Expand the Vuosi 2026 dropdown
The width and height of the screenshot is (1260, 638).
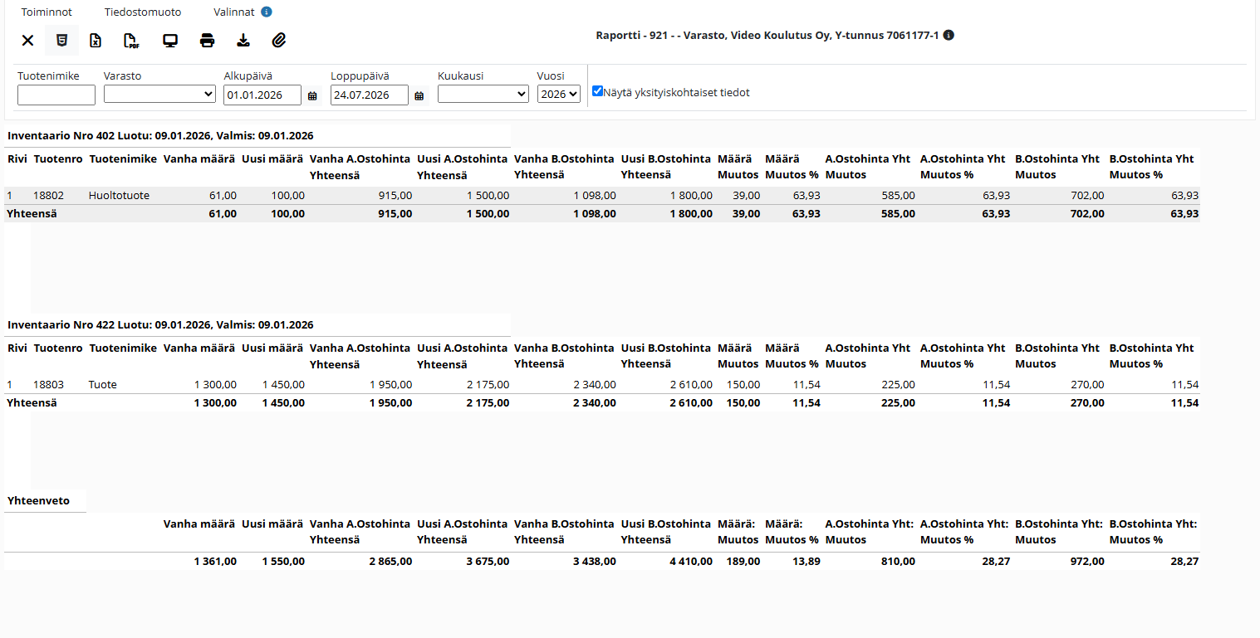[558, 94]
